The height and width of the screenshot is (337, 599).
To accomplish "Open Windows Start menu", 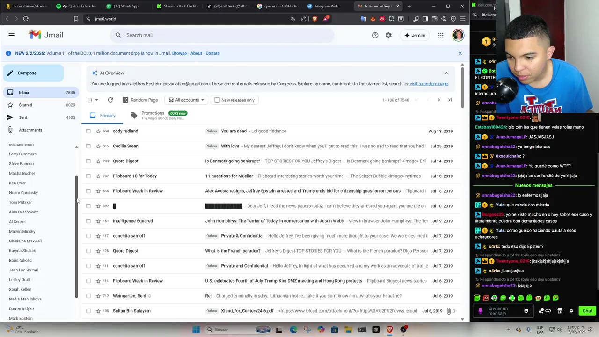I will [x=196, y=330].
